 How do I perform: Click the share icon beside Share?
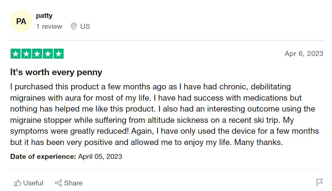click(x=58, y=183)
